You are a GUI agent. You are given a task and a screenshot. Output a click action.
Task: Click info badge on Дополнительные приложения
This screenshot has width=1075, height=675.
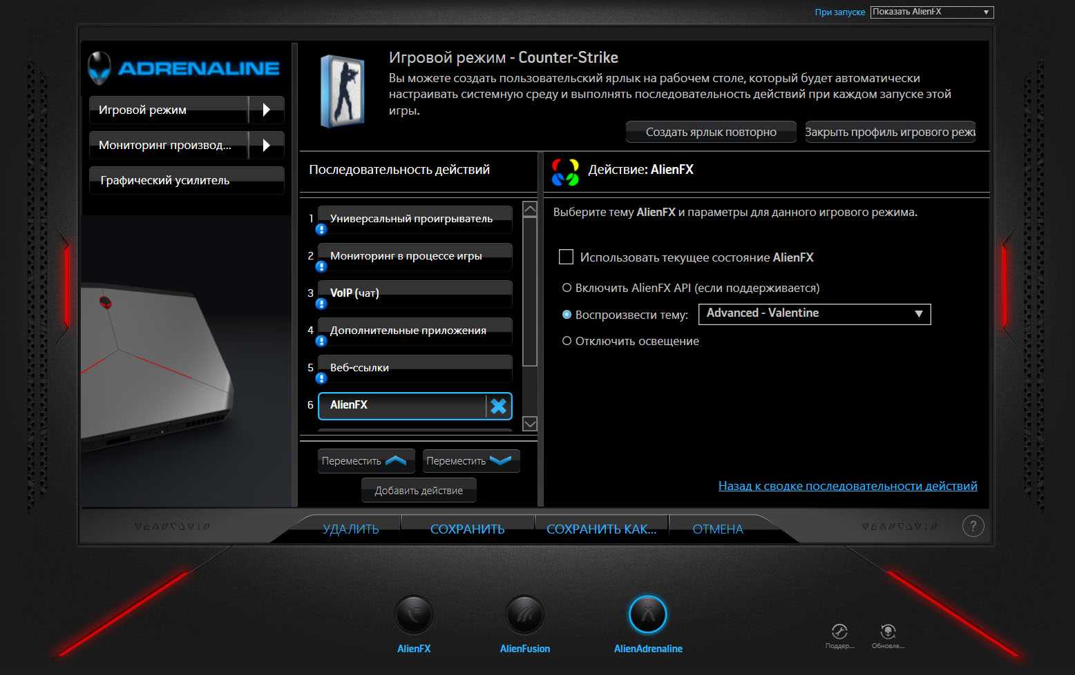coord(321,341)
